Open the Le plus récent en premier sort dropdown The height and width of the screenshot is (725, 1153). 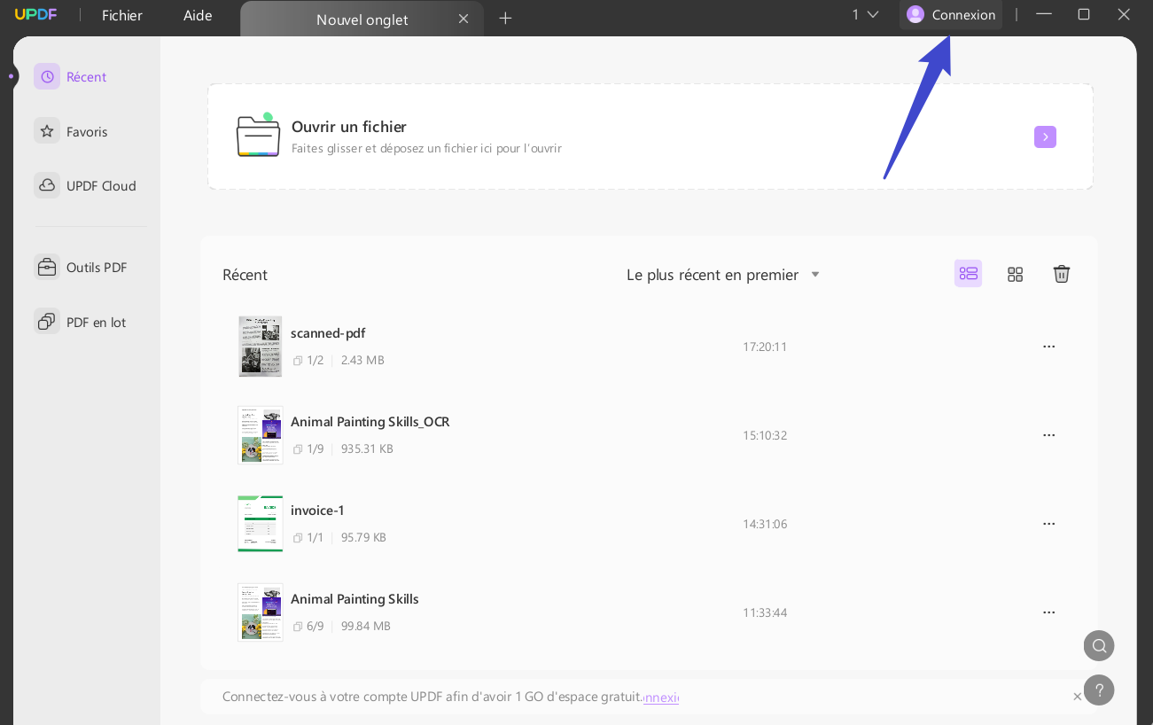[723, 275]
